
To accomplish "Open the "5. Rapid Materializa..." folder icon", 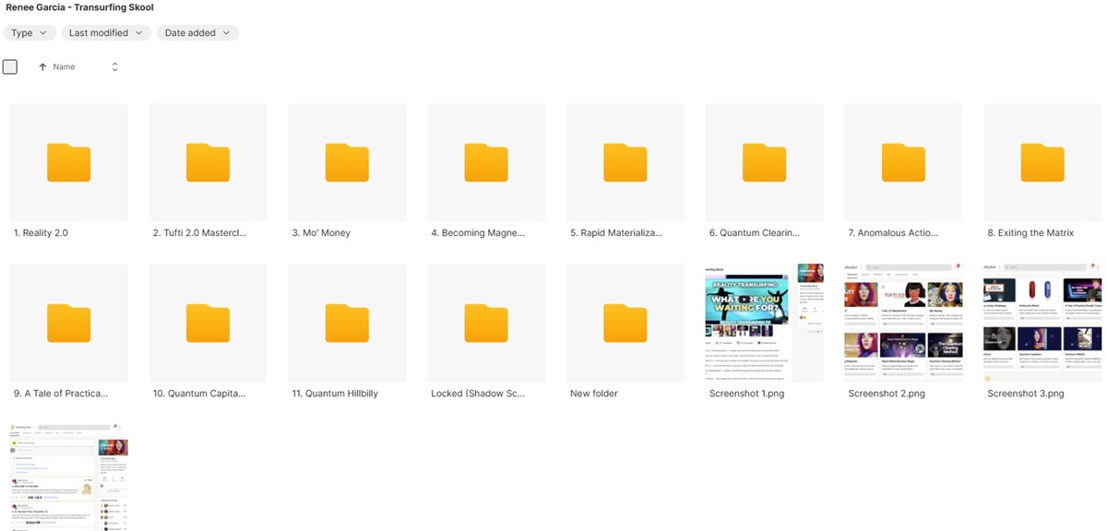I will (x=625, y=162).
